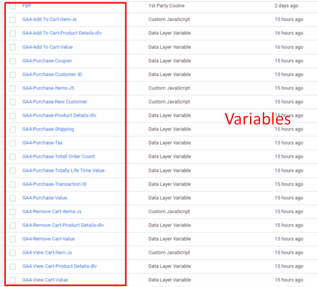Check the GA4-Purchase-Shipping row box

click(13, 129)
